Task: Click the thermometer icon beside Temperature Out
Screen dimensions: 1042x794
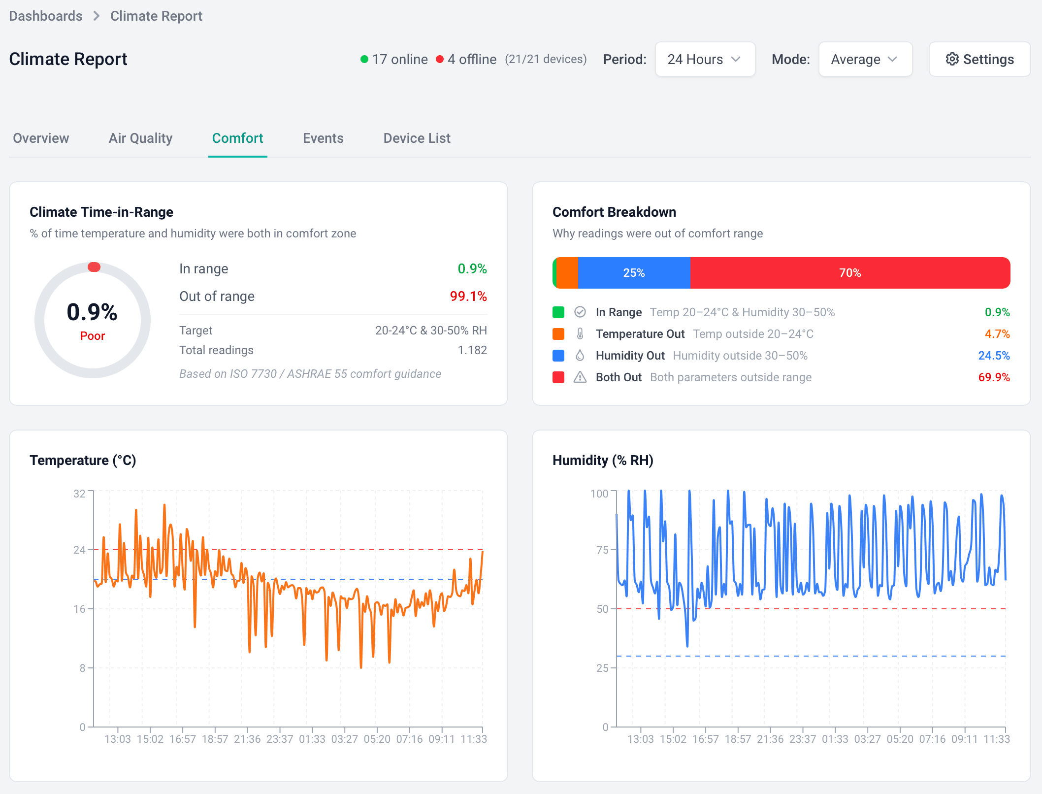Action: pyautogui.click(x=580, y=334)
